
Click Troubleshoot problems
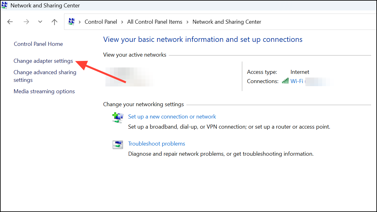click(x=156, y=143)
